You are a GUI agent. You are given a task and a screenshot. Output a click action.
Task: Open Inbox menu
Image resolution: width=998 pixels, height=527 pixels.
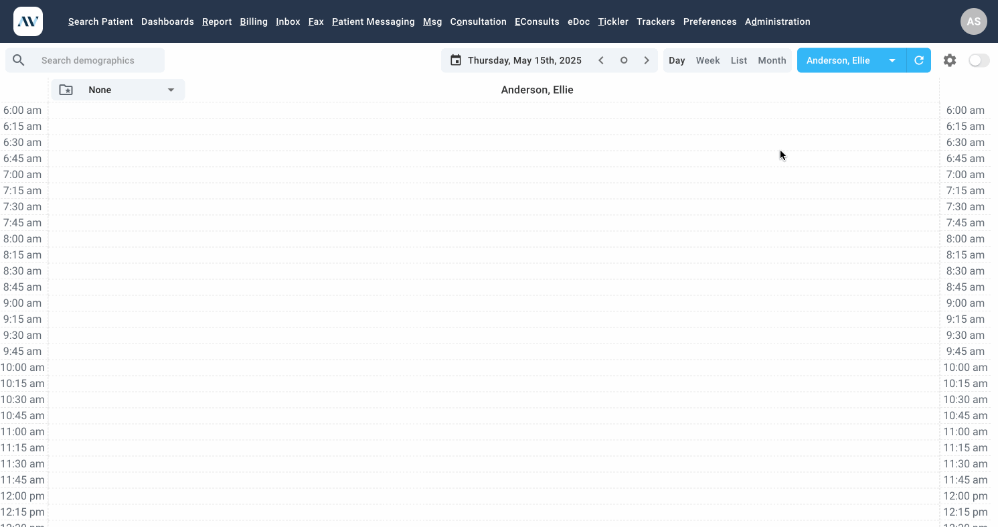click(x=288, y=21)
